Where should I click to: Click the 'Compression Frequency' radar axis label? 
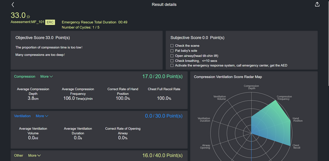[284, 98]
